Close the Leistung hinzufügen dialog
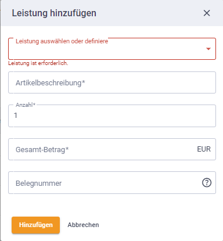Viewport: 223px width, 241px height. (x=207, y=13)
